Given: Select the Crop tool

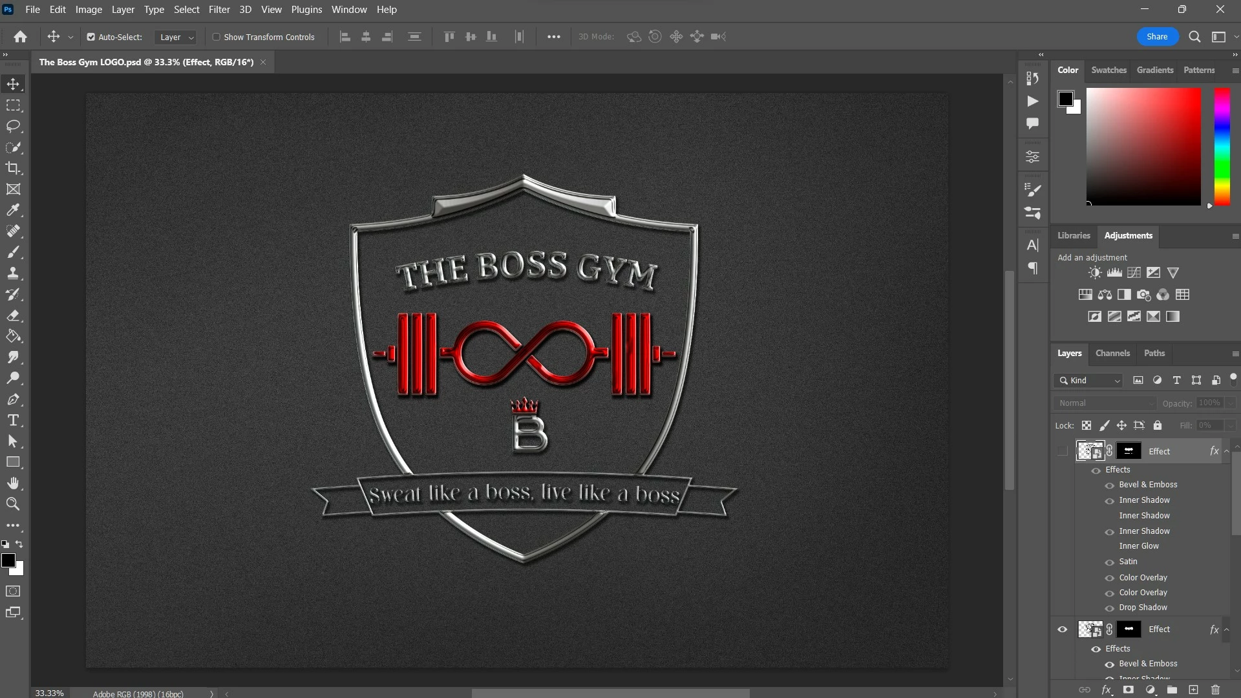Looking at the screenshot, I should click(13, 168).
